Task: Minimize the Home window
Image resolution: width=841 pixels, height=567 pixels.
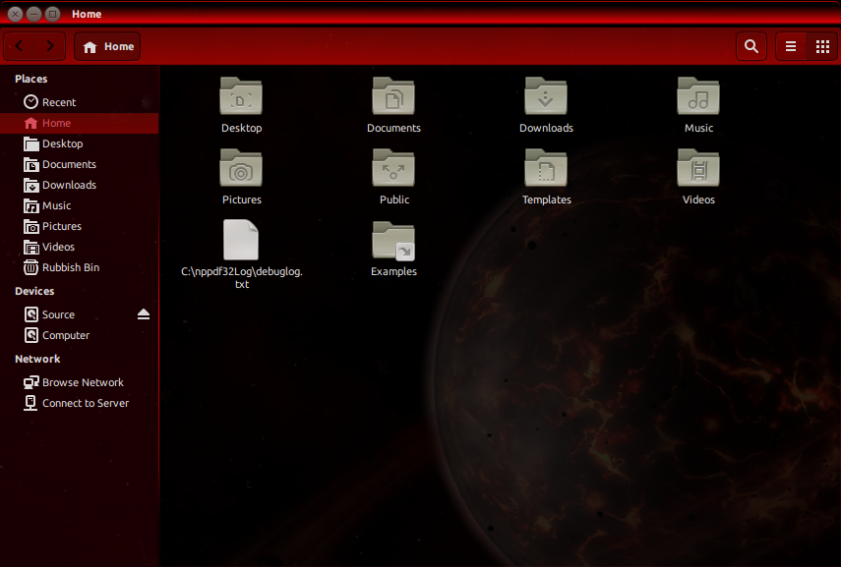Action: point(33,14)
